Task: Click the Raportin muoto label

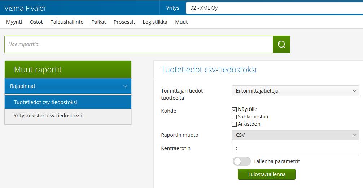Action: coord(180,135)
